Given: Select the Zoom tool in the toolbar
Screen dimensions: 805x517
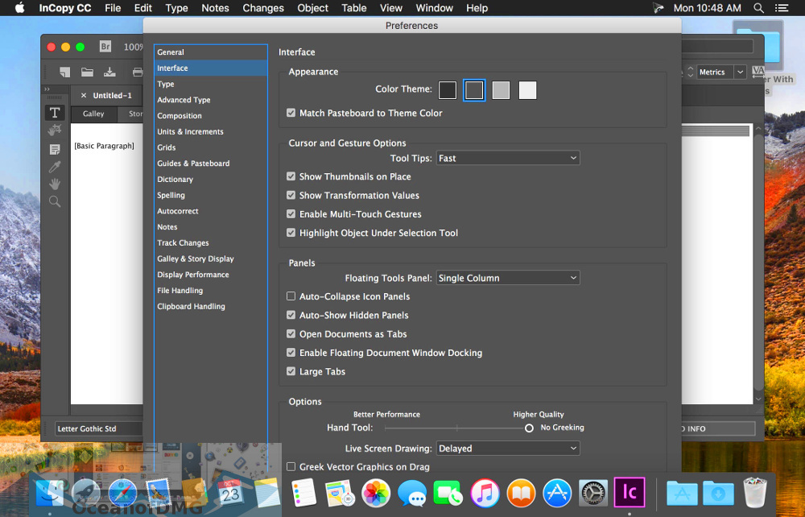Looking at the screenshot, I should tap(54, 201).
